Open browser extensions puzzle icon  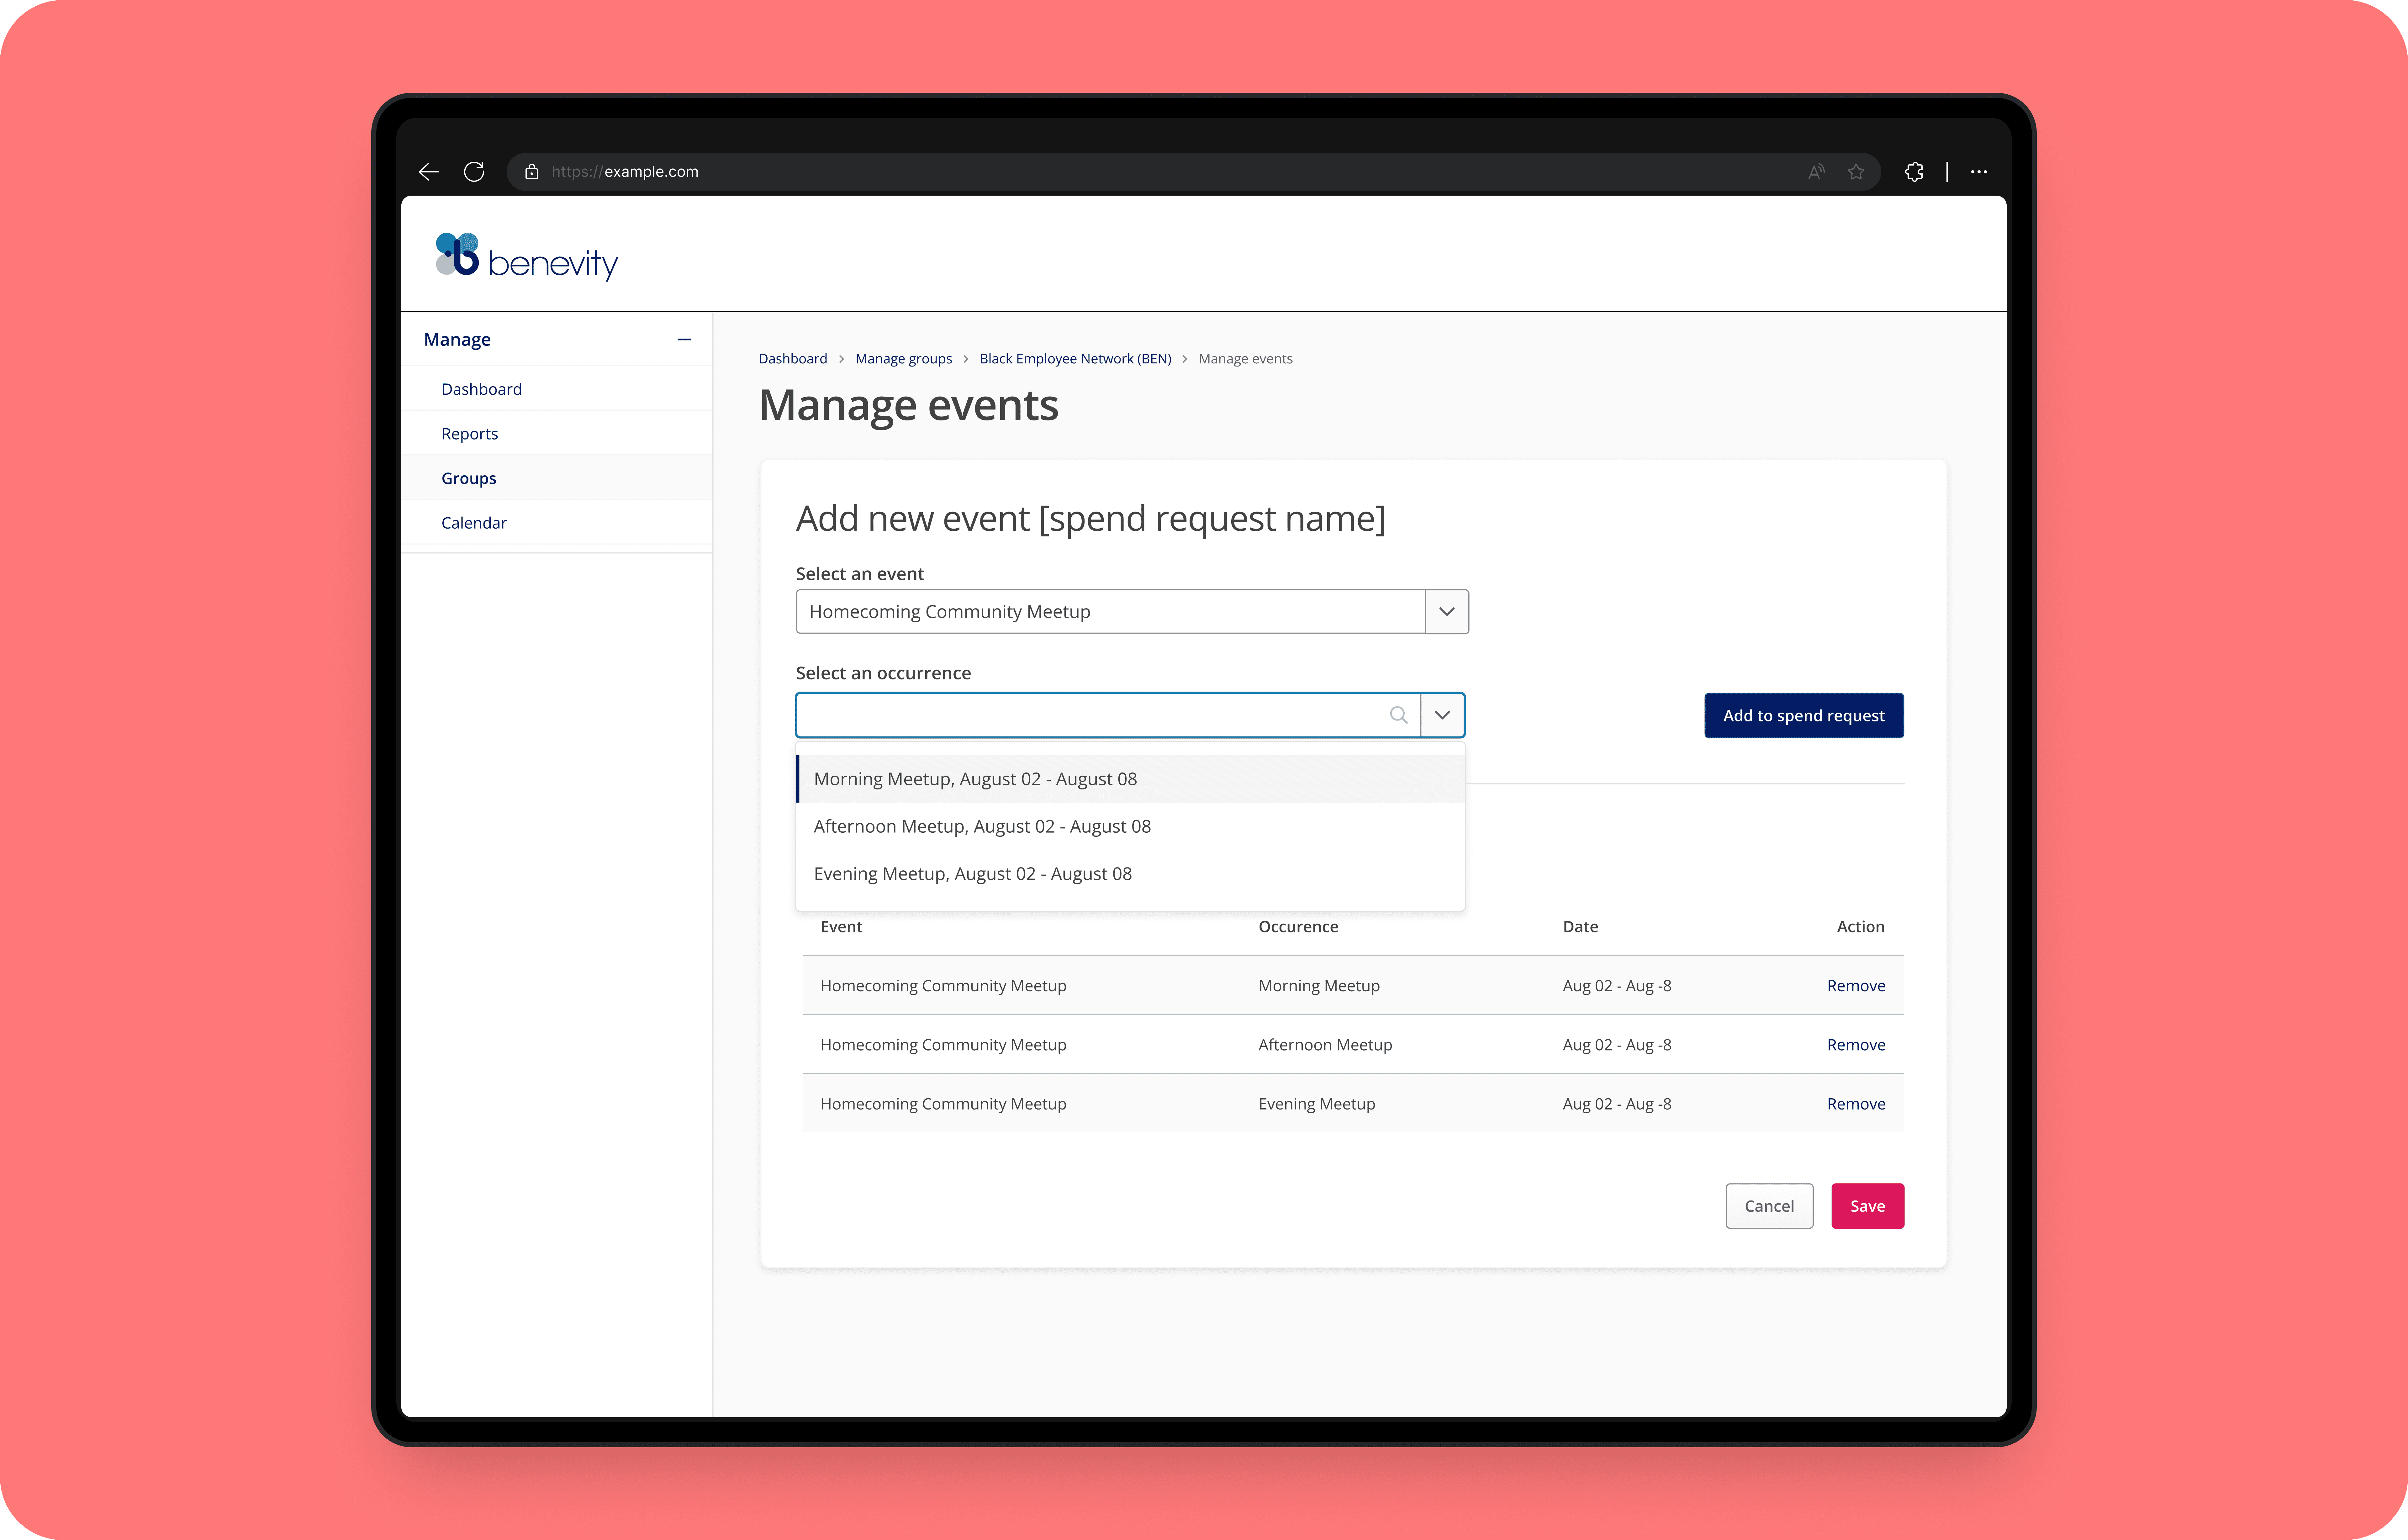1914,172
